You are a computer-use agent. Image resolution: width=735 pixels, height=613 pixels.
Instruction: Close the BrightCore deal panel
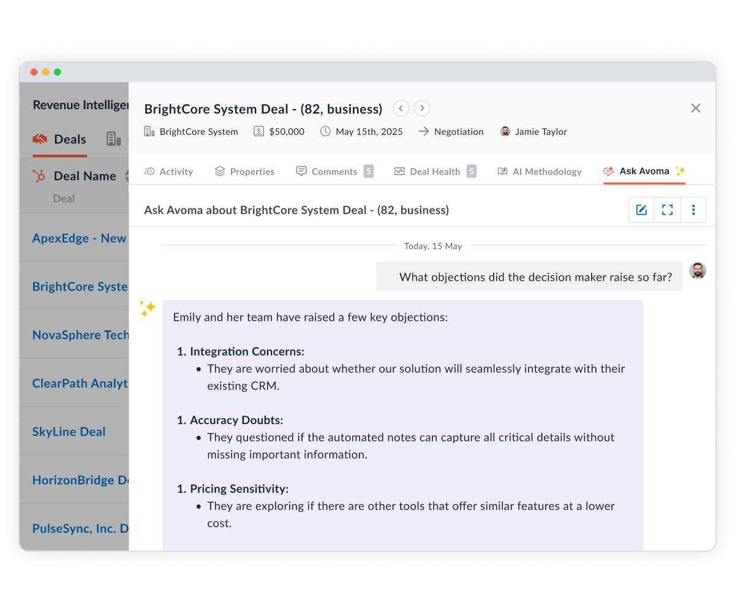pyautogui.click(x=696, y=109)
